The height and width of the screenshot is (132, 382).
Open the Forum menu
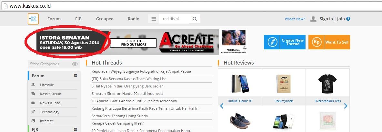click(x=54, y=19)
